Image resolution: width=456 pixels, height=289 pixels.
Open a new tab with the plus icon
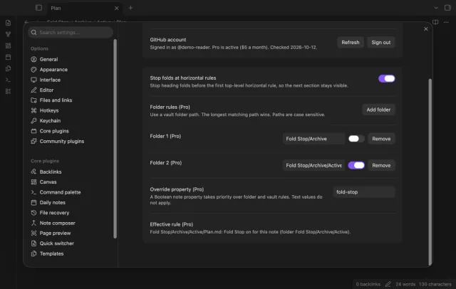click(130, 8)
